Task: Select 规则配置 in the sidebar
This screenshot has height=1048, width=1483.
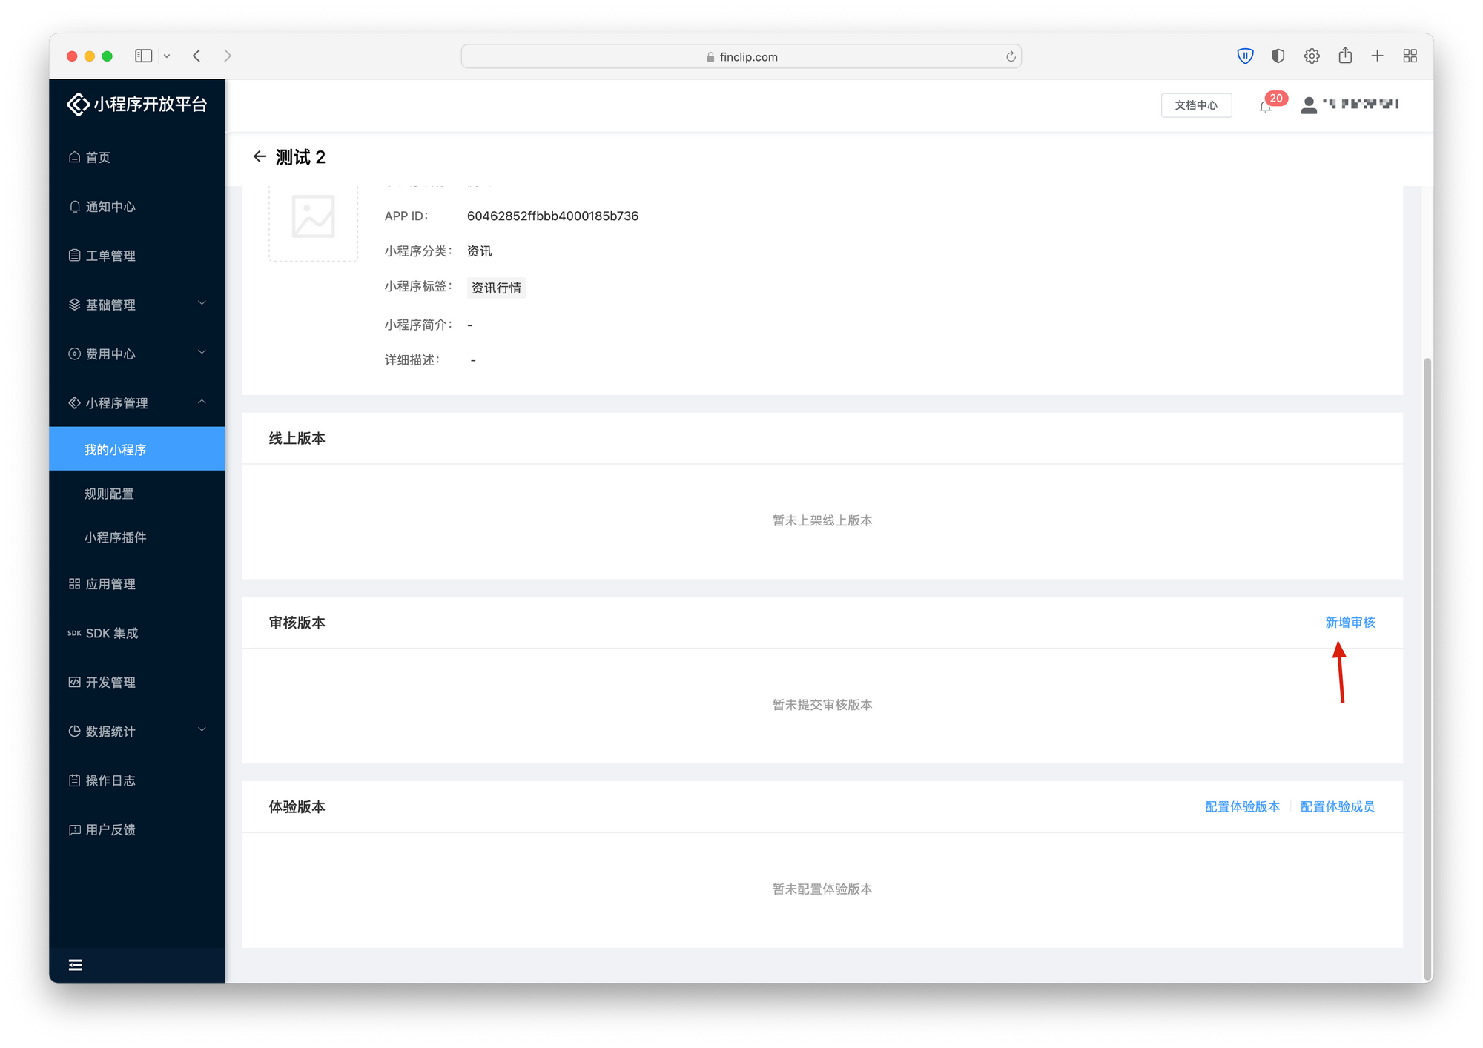Action: (x=109, y=494)
